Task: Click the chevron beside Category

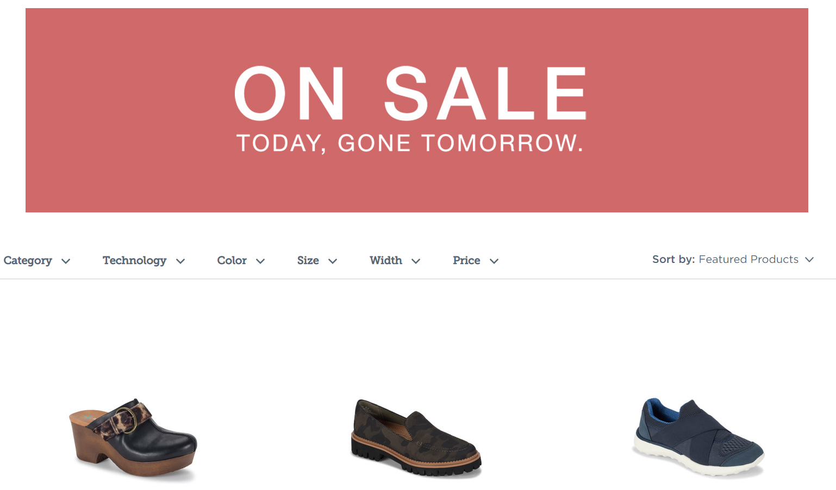Action: pyautogui.click(x=66, y=261)
